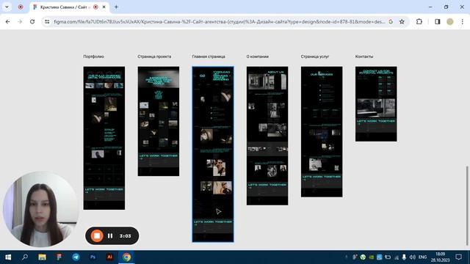The height and width of the screenshot is (264, 470).
Task: Go forward in the Chrome browser
Action: click(20, 21)
